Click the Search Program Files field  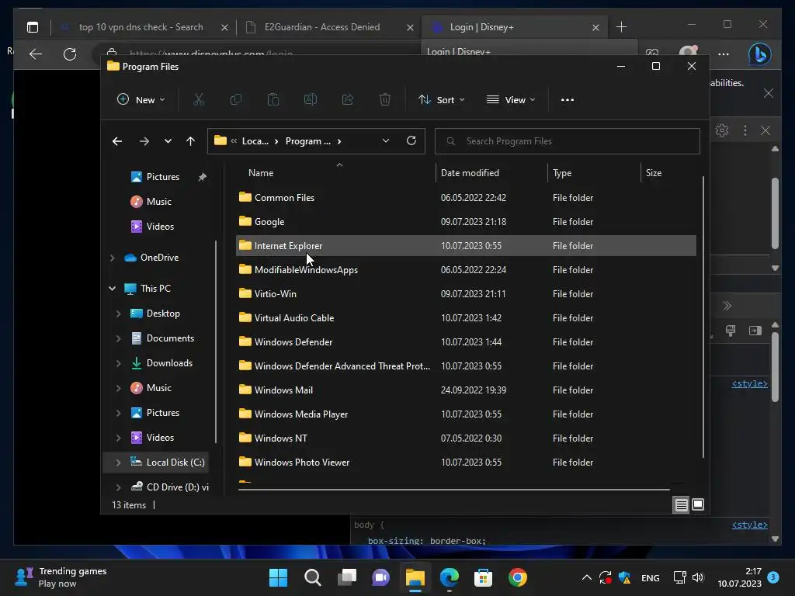pos(568,141)
